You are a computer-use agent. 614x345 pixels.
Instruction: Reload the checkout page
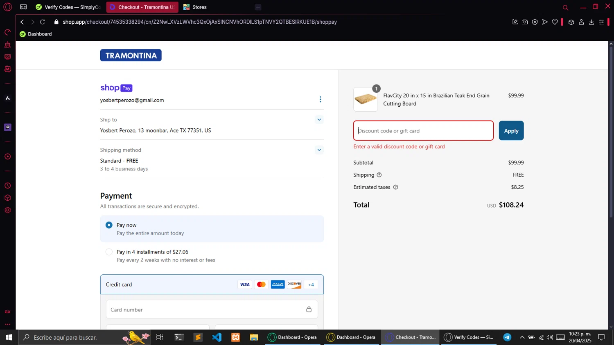(x=43, y=22)
